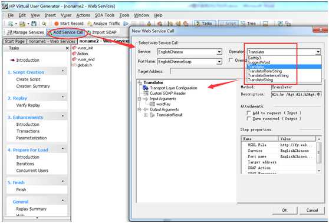The image size is (329, 223).
Task: Select the Custom SOAP Header icon
Action: [146, 94]
